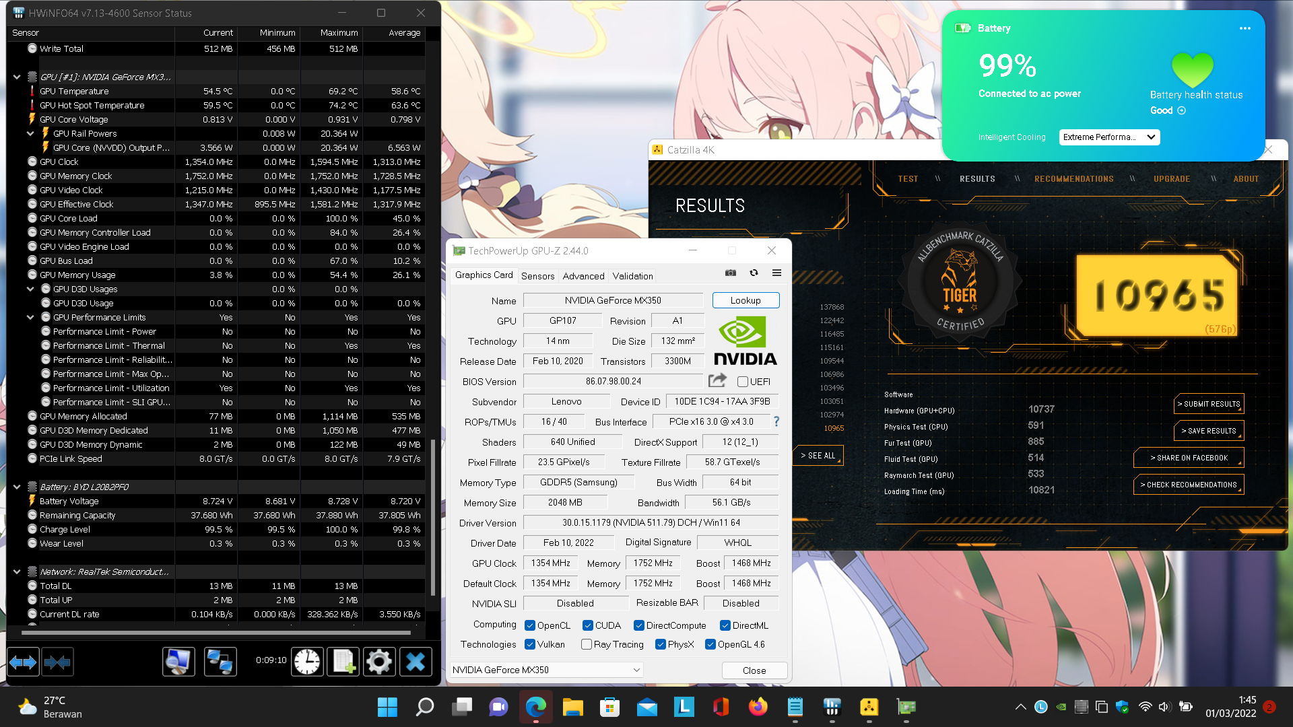Enable the Ray Tracing checkbox
The width and height of the screenshot is (1293, 727).
(x=586, y=644)
